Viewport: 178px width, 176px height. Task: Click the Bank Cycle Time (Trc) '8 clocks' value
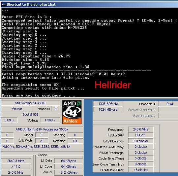141,164
